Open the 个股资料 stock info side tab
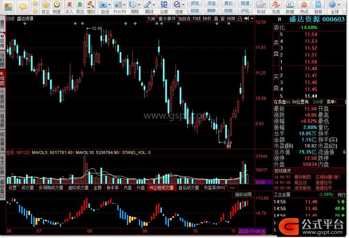The image size is (349, 238). [x=2, y=99]
